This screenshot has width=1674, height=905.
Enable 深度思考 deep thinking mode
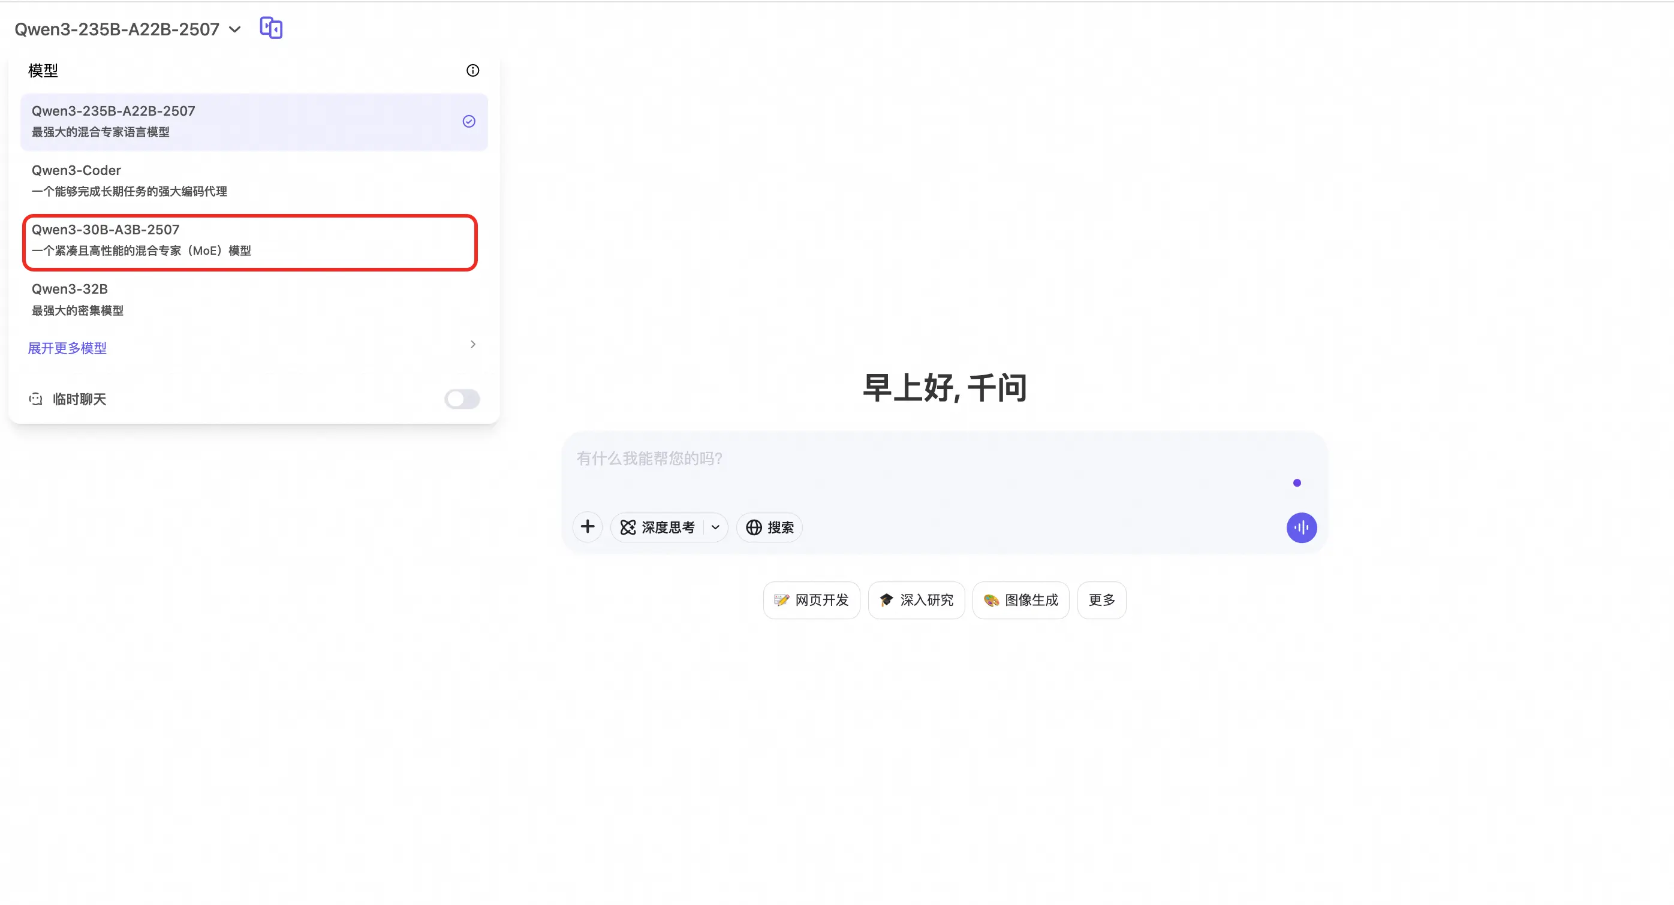(x=658, y=527)
